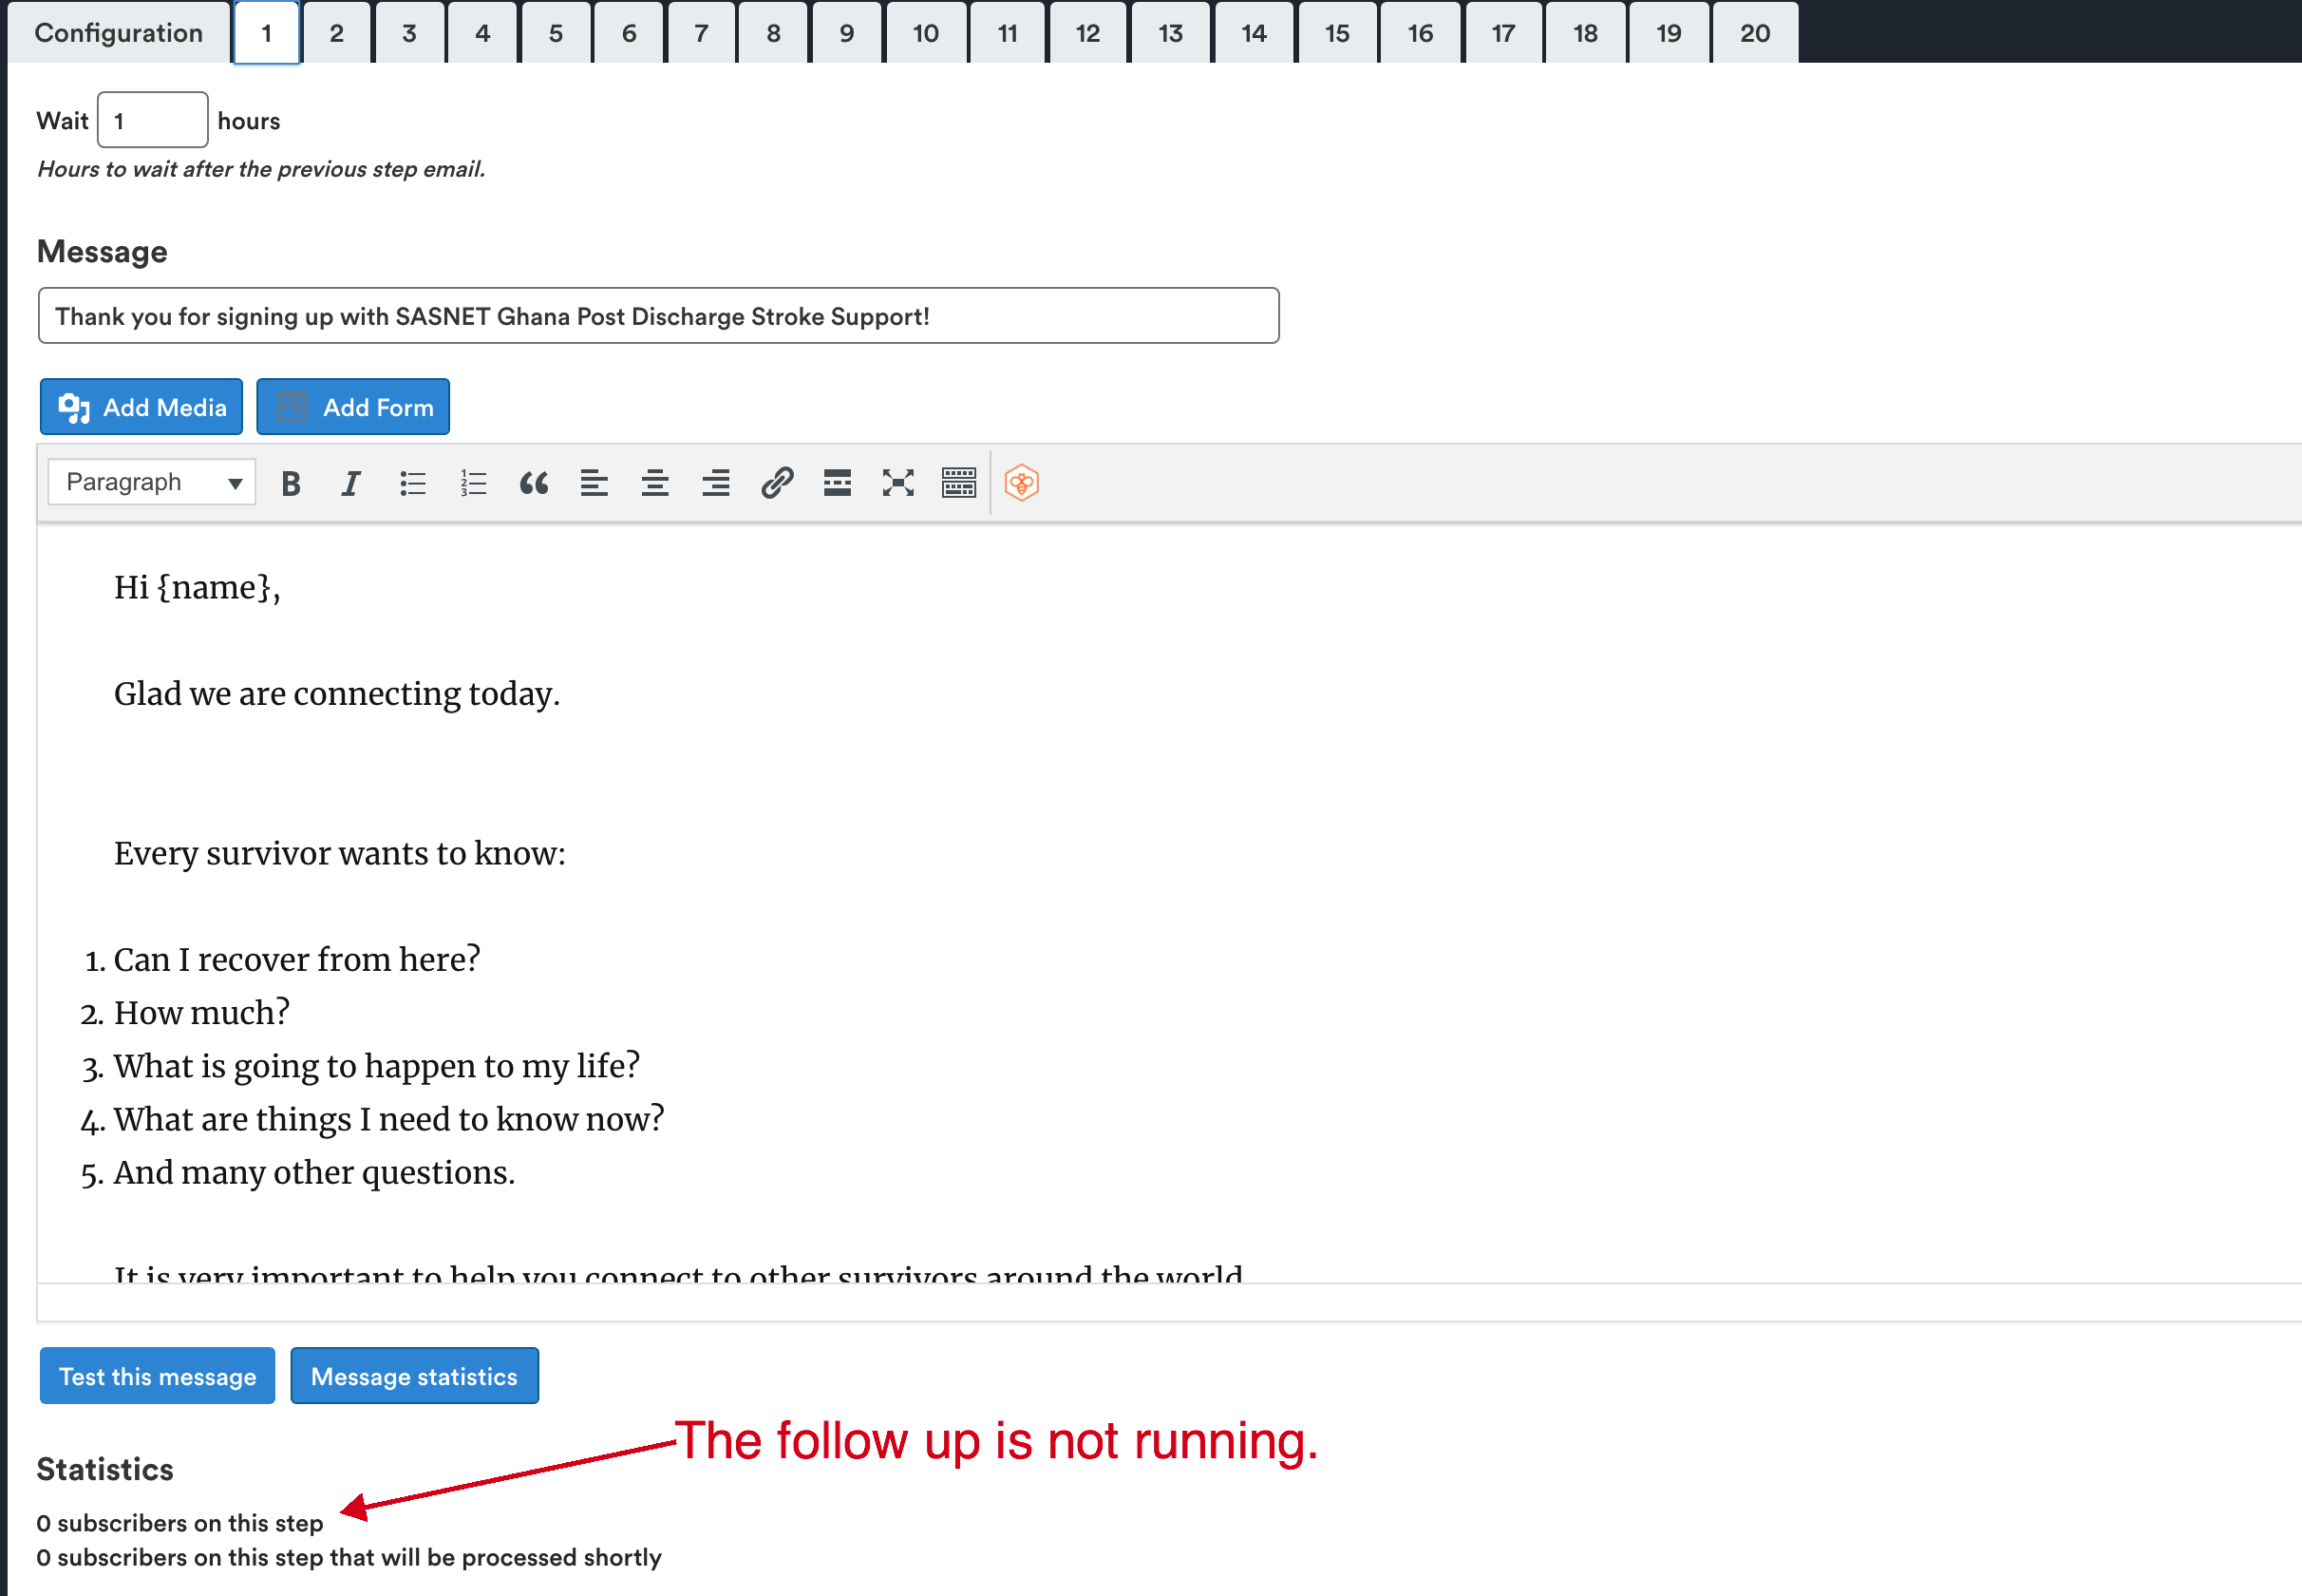Switch to step tab 8

(774, 33)
